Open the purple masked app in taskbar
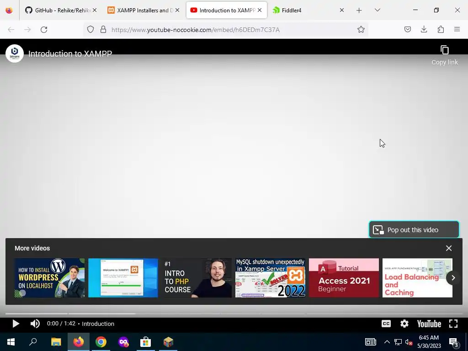Viewport: 468px width, 351px height. [x=123, y=342]
